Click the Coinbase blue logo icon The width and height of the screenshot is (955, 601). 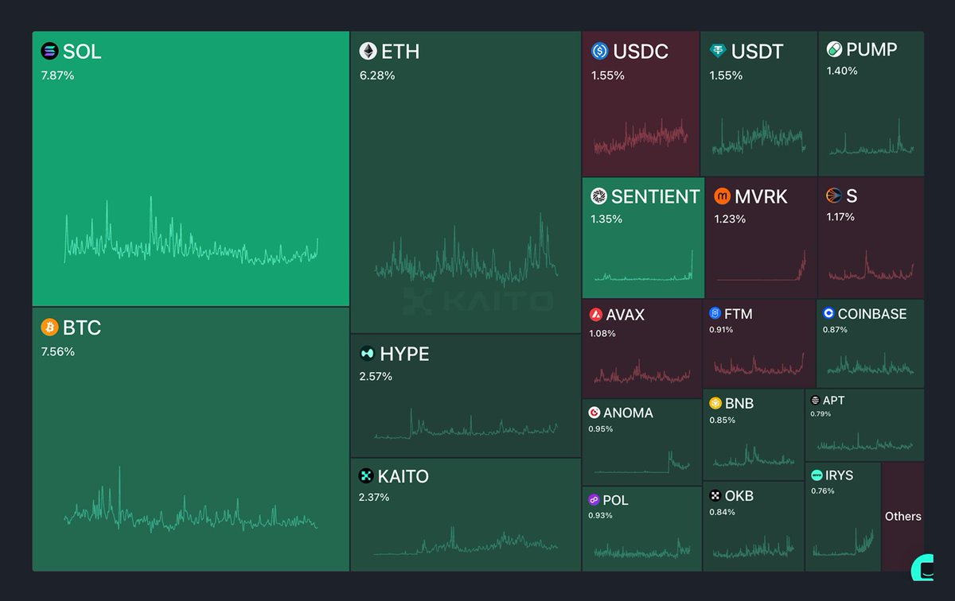point(828,314)
